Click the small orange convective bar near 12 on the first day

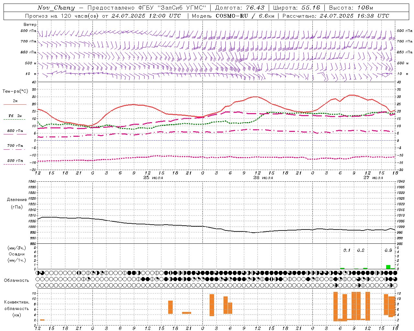click(42, 320)
